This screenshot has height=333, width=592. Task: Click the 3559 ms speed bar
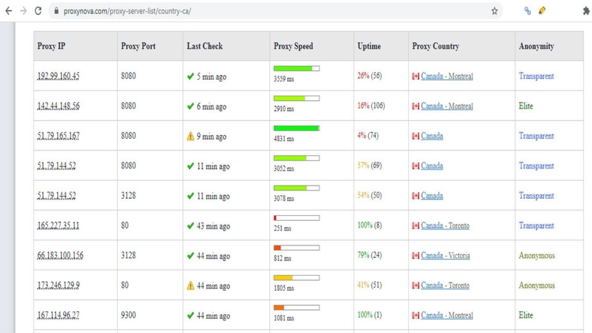pos(296,68)
